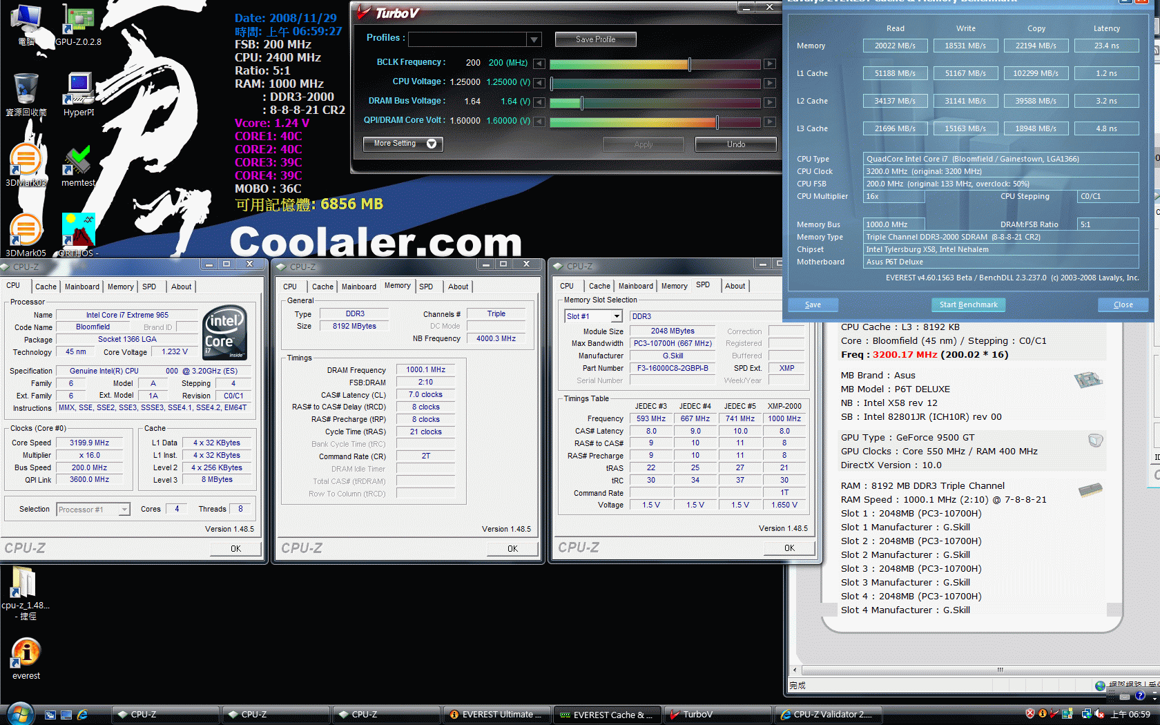The height and width of the screenshot is (725, 1160).
Task: Open Memory tab in third CPU-Z window
Action: tap(674, 286)
